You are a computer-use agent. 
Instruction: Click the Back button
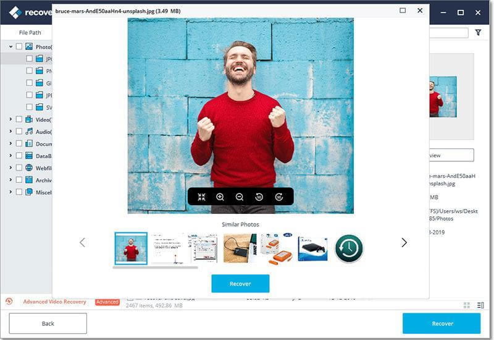[x=48, y=323]
